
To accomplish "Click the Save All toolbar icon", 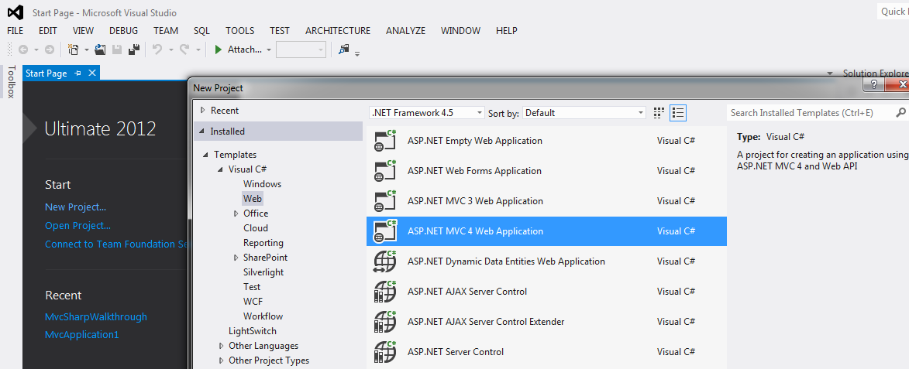I will pyautogui.click(x=135, y=50).
